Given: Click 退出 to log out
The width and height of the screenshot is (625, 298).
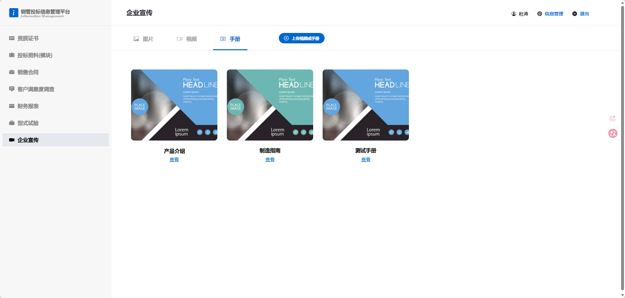Looking at the screenshot, I should tap(584, 14).
